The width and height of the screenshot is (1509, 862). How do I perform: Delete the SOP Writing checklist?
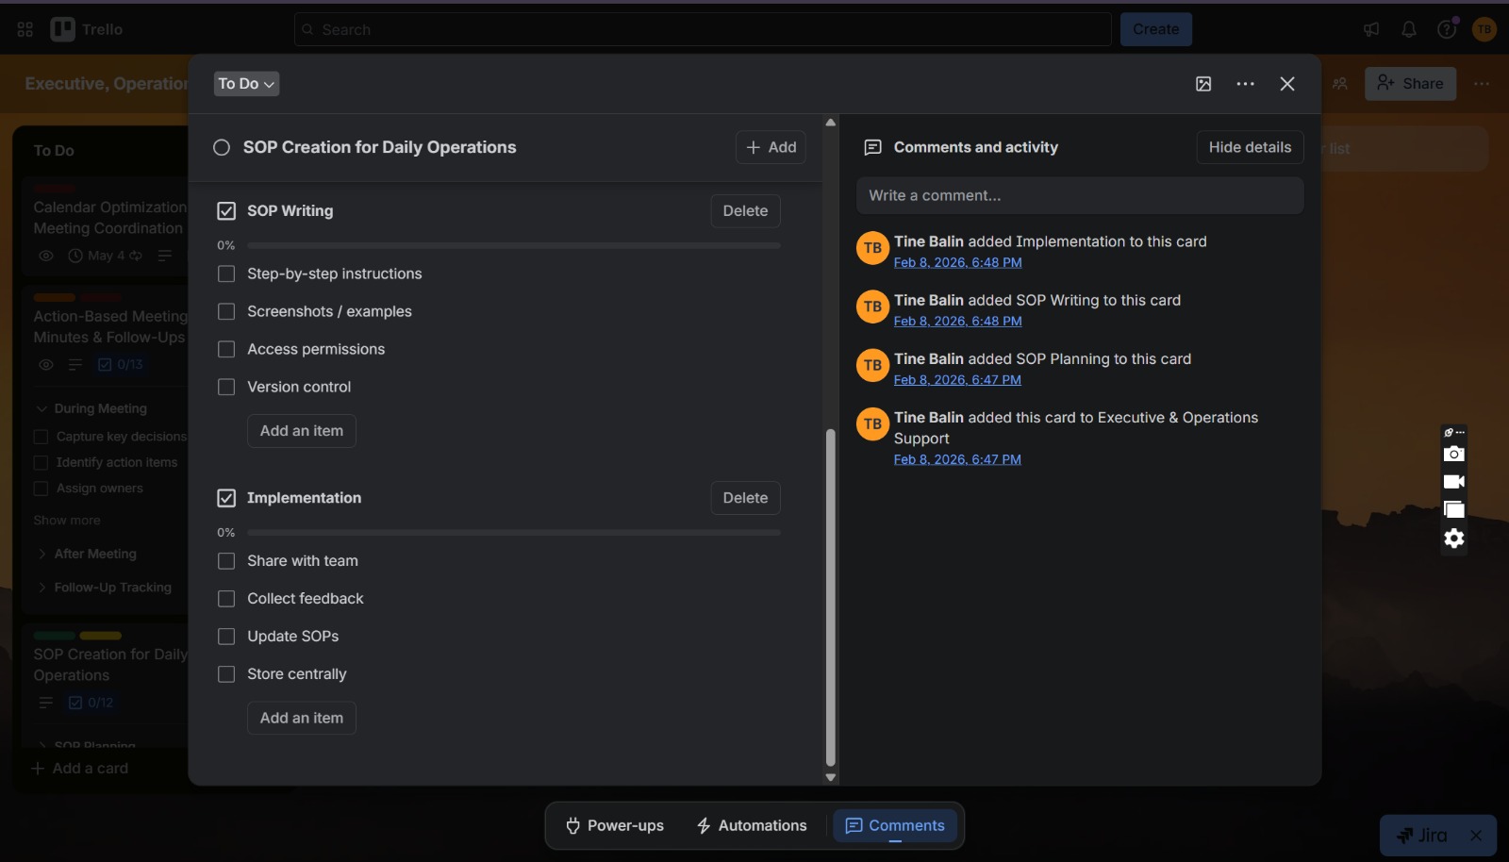(745, 211)
